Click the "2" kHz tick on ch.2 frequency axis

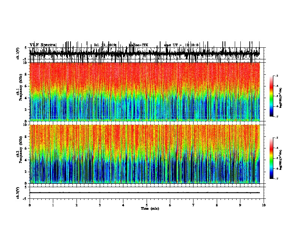[x=26, y=172]
